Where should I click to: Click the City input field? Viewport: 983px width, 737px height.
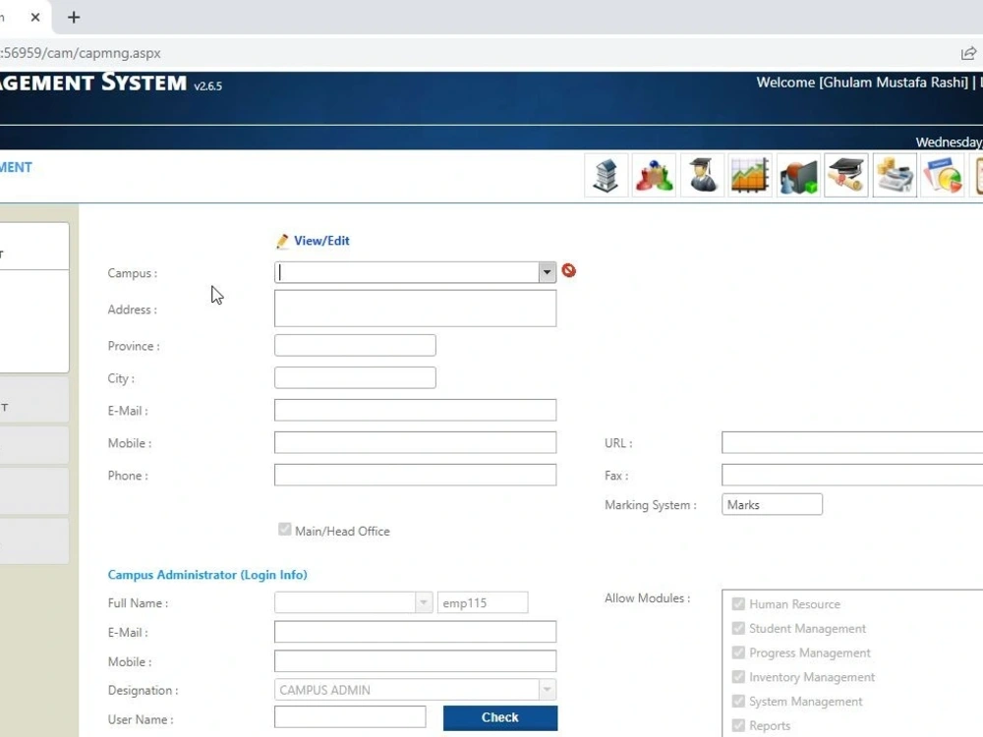coord(355,378)
